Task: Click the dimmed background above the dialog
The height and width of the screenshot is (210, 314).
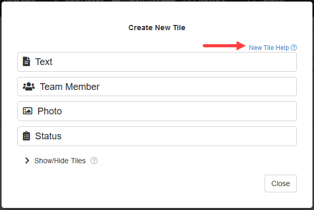Action: (x=157, y=1)
